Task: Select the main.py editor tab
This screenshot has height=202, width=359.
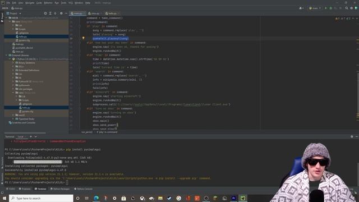Action: pos(77,13)
